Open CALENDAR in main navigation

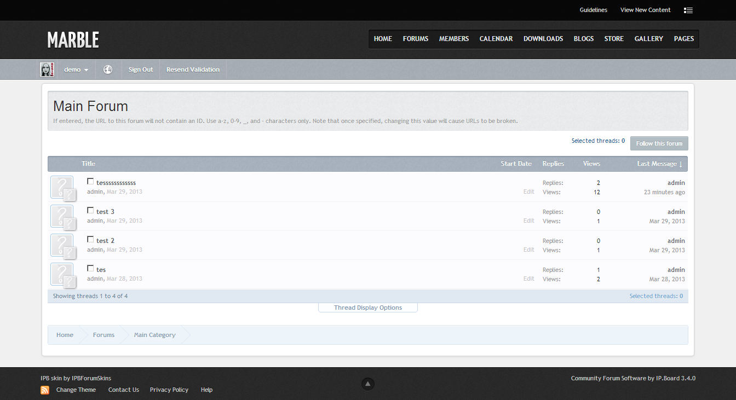496,39
